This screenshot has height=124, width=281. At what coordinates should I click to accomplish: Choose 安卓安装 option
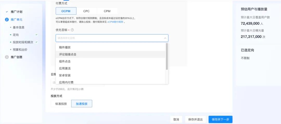click(110, 75)
